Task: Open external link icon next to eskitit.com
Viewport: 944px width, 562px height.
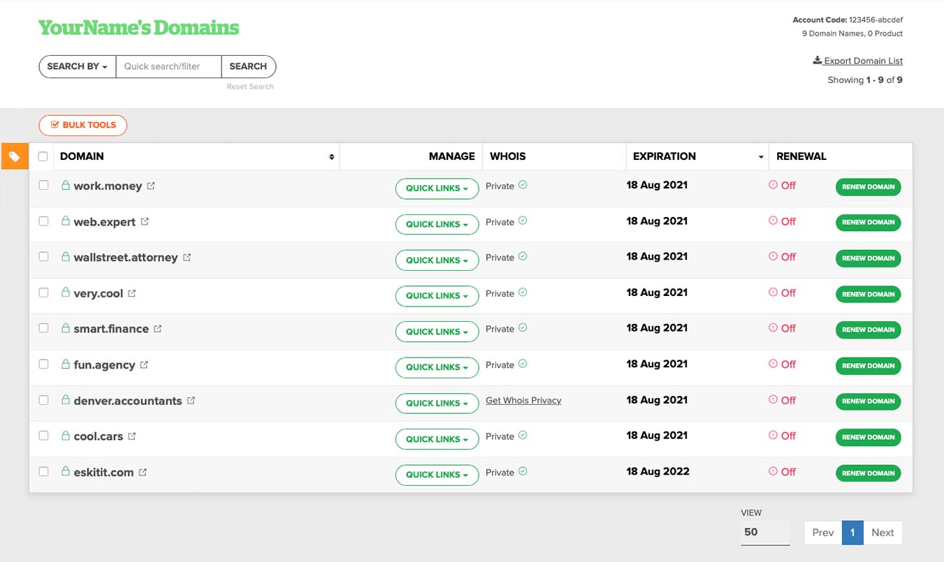Action: coord(143,472)
